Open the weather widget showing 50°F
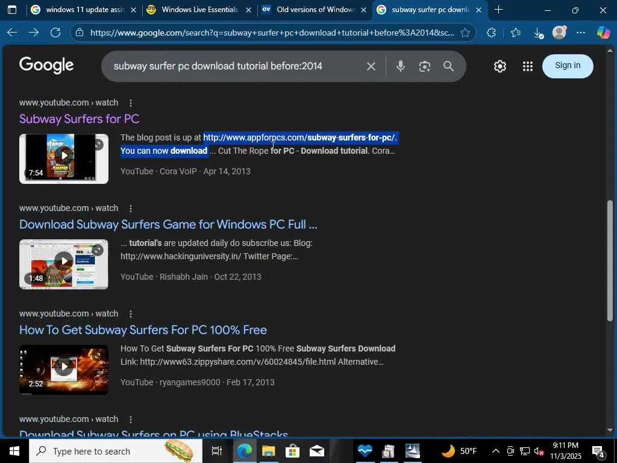The width and height of the screenshot is (617, 463). click(459, 451)
